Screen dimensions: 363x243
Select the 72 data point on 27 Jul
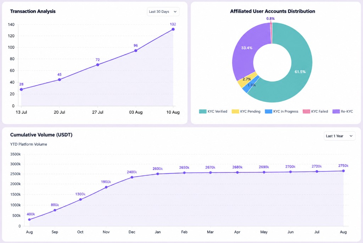click(x=98, y=65)
